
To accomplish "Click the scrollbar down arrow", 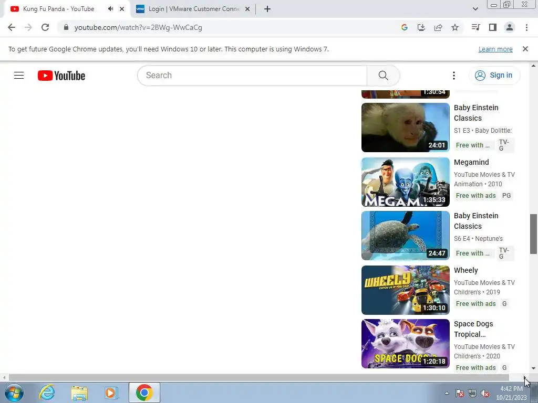I will (x=533, y=368).
